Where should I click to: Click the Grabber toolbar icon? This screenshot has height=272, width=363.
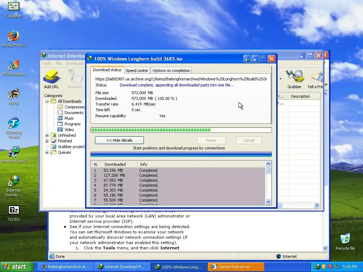294,79
